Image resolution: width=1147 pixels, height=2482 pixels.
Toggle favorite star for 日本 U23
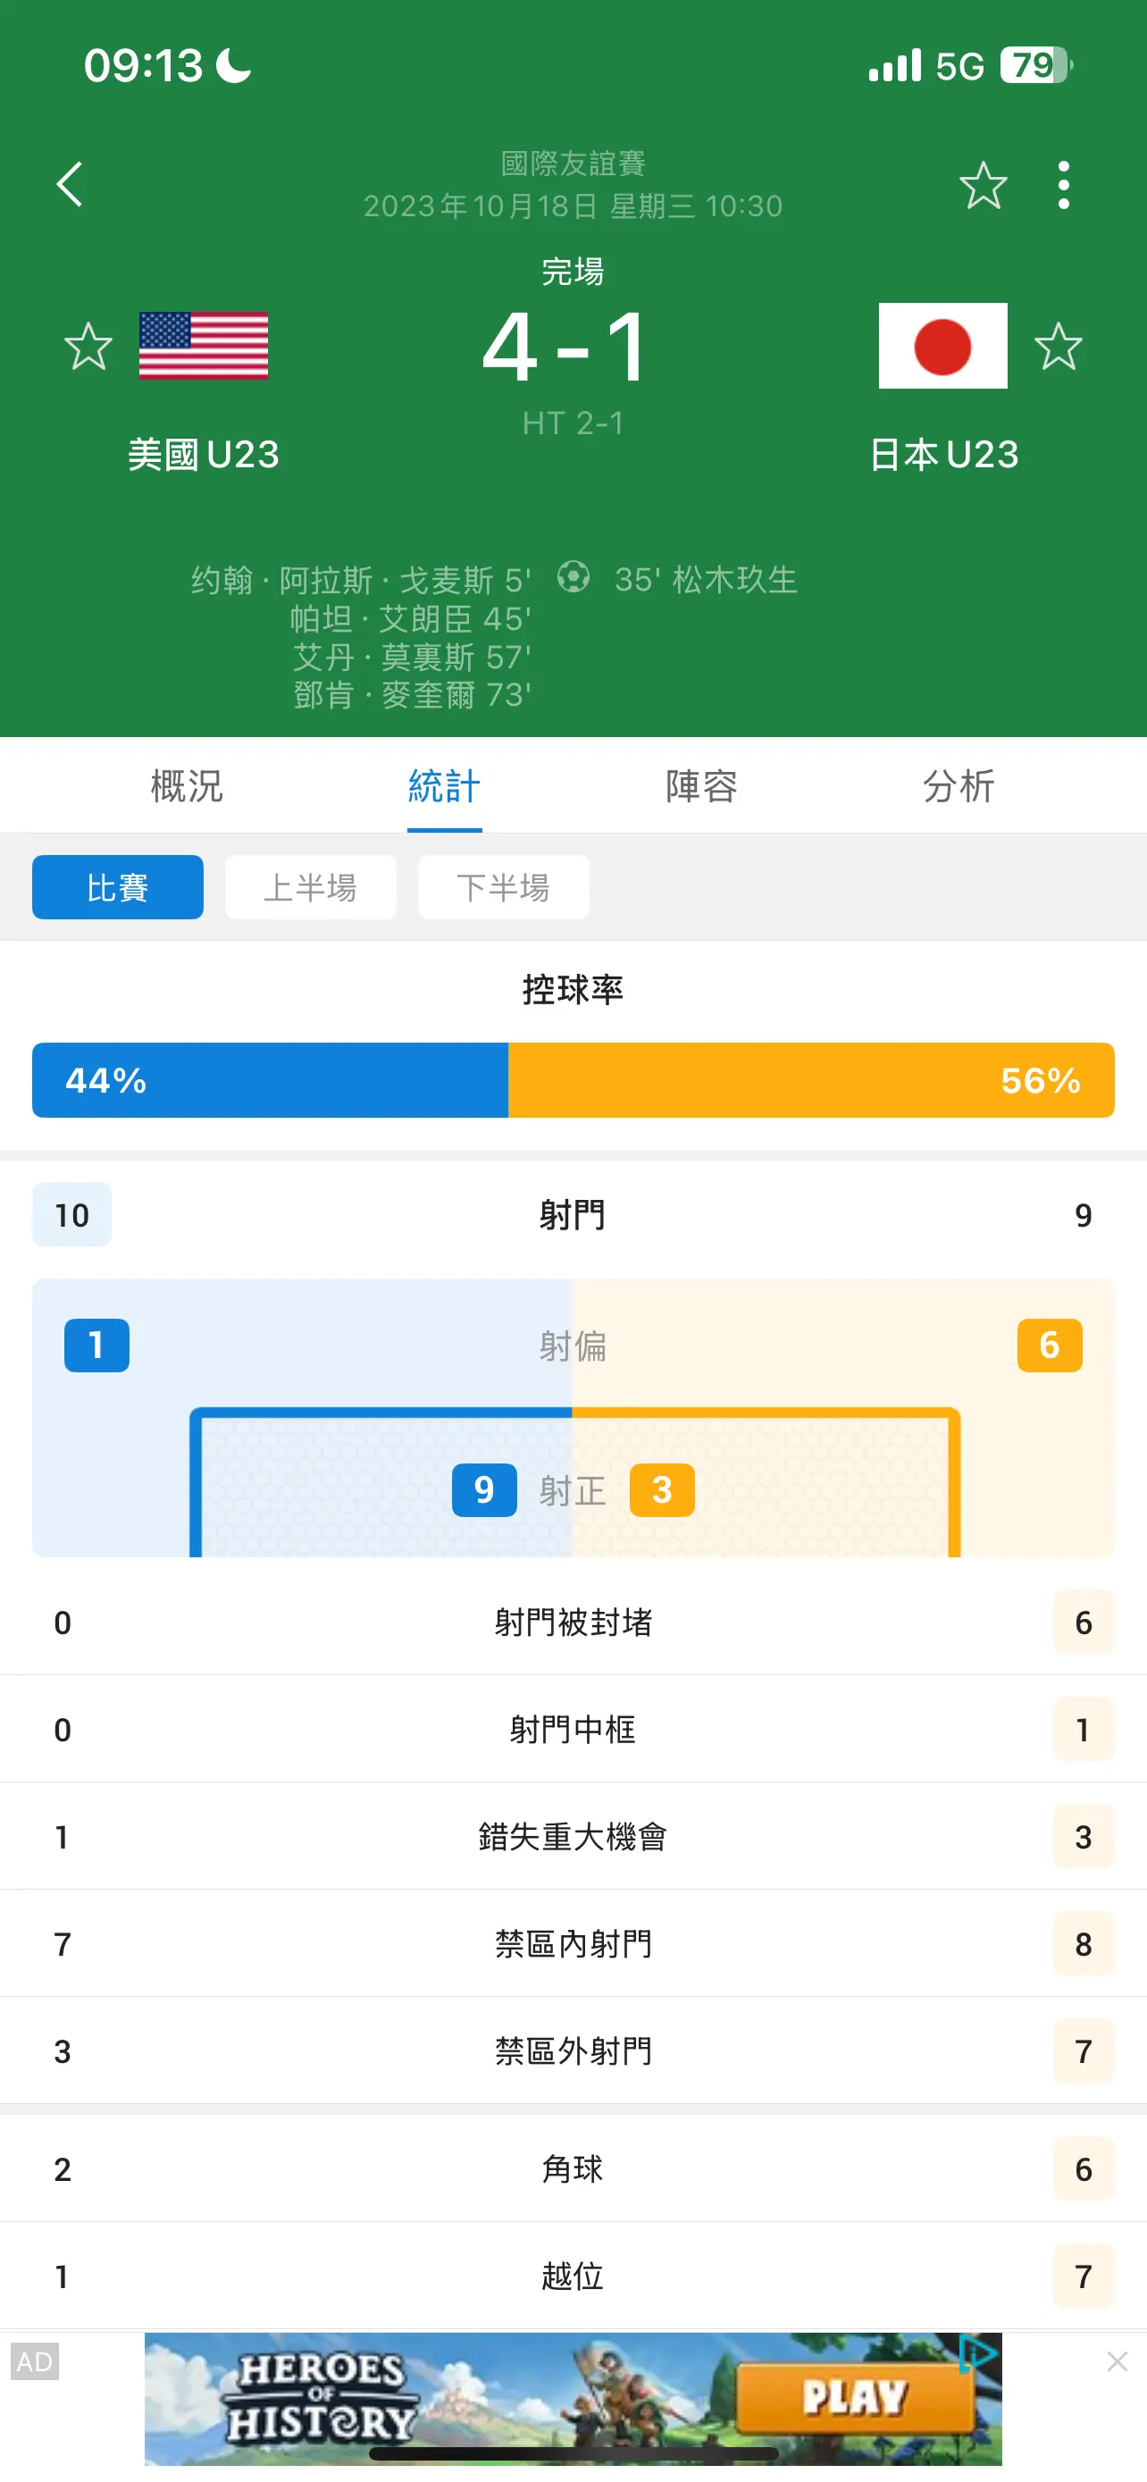pos(1059,347)
